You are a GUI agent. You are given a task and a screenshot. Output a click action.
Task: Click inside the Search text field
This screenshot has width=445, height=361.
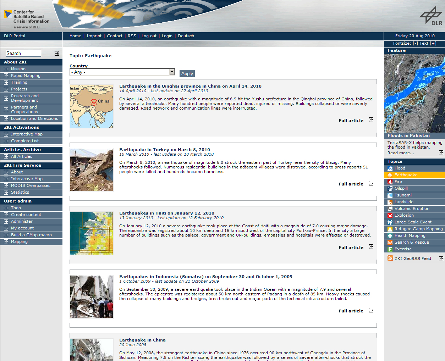23,53
